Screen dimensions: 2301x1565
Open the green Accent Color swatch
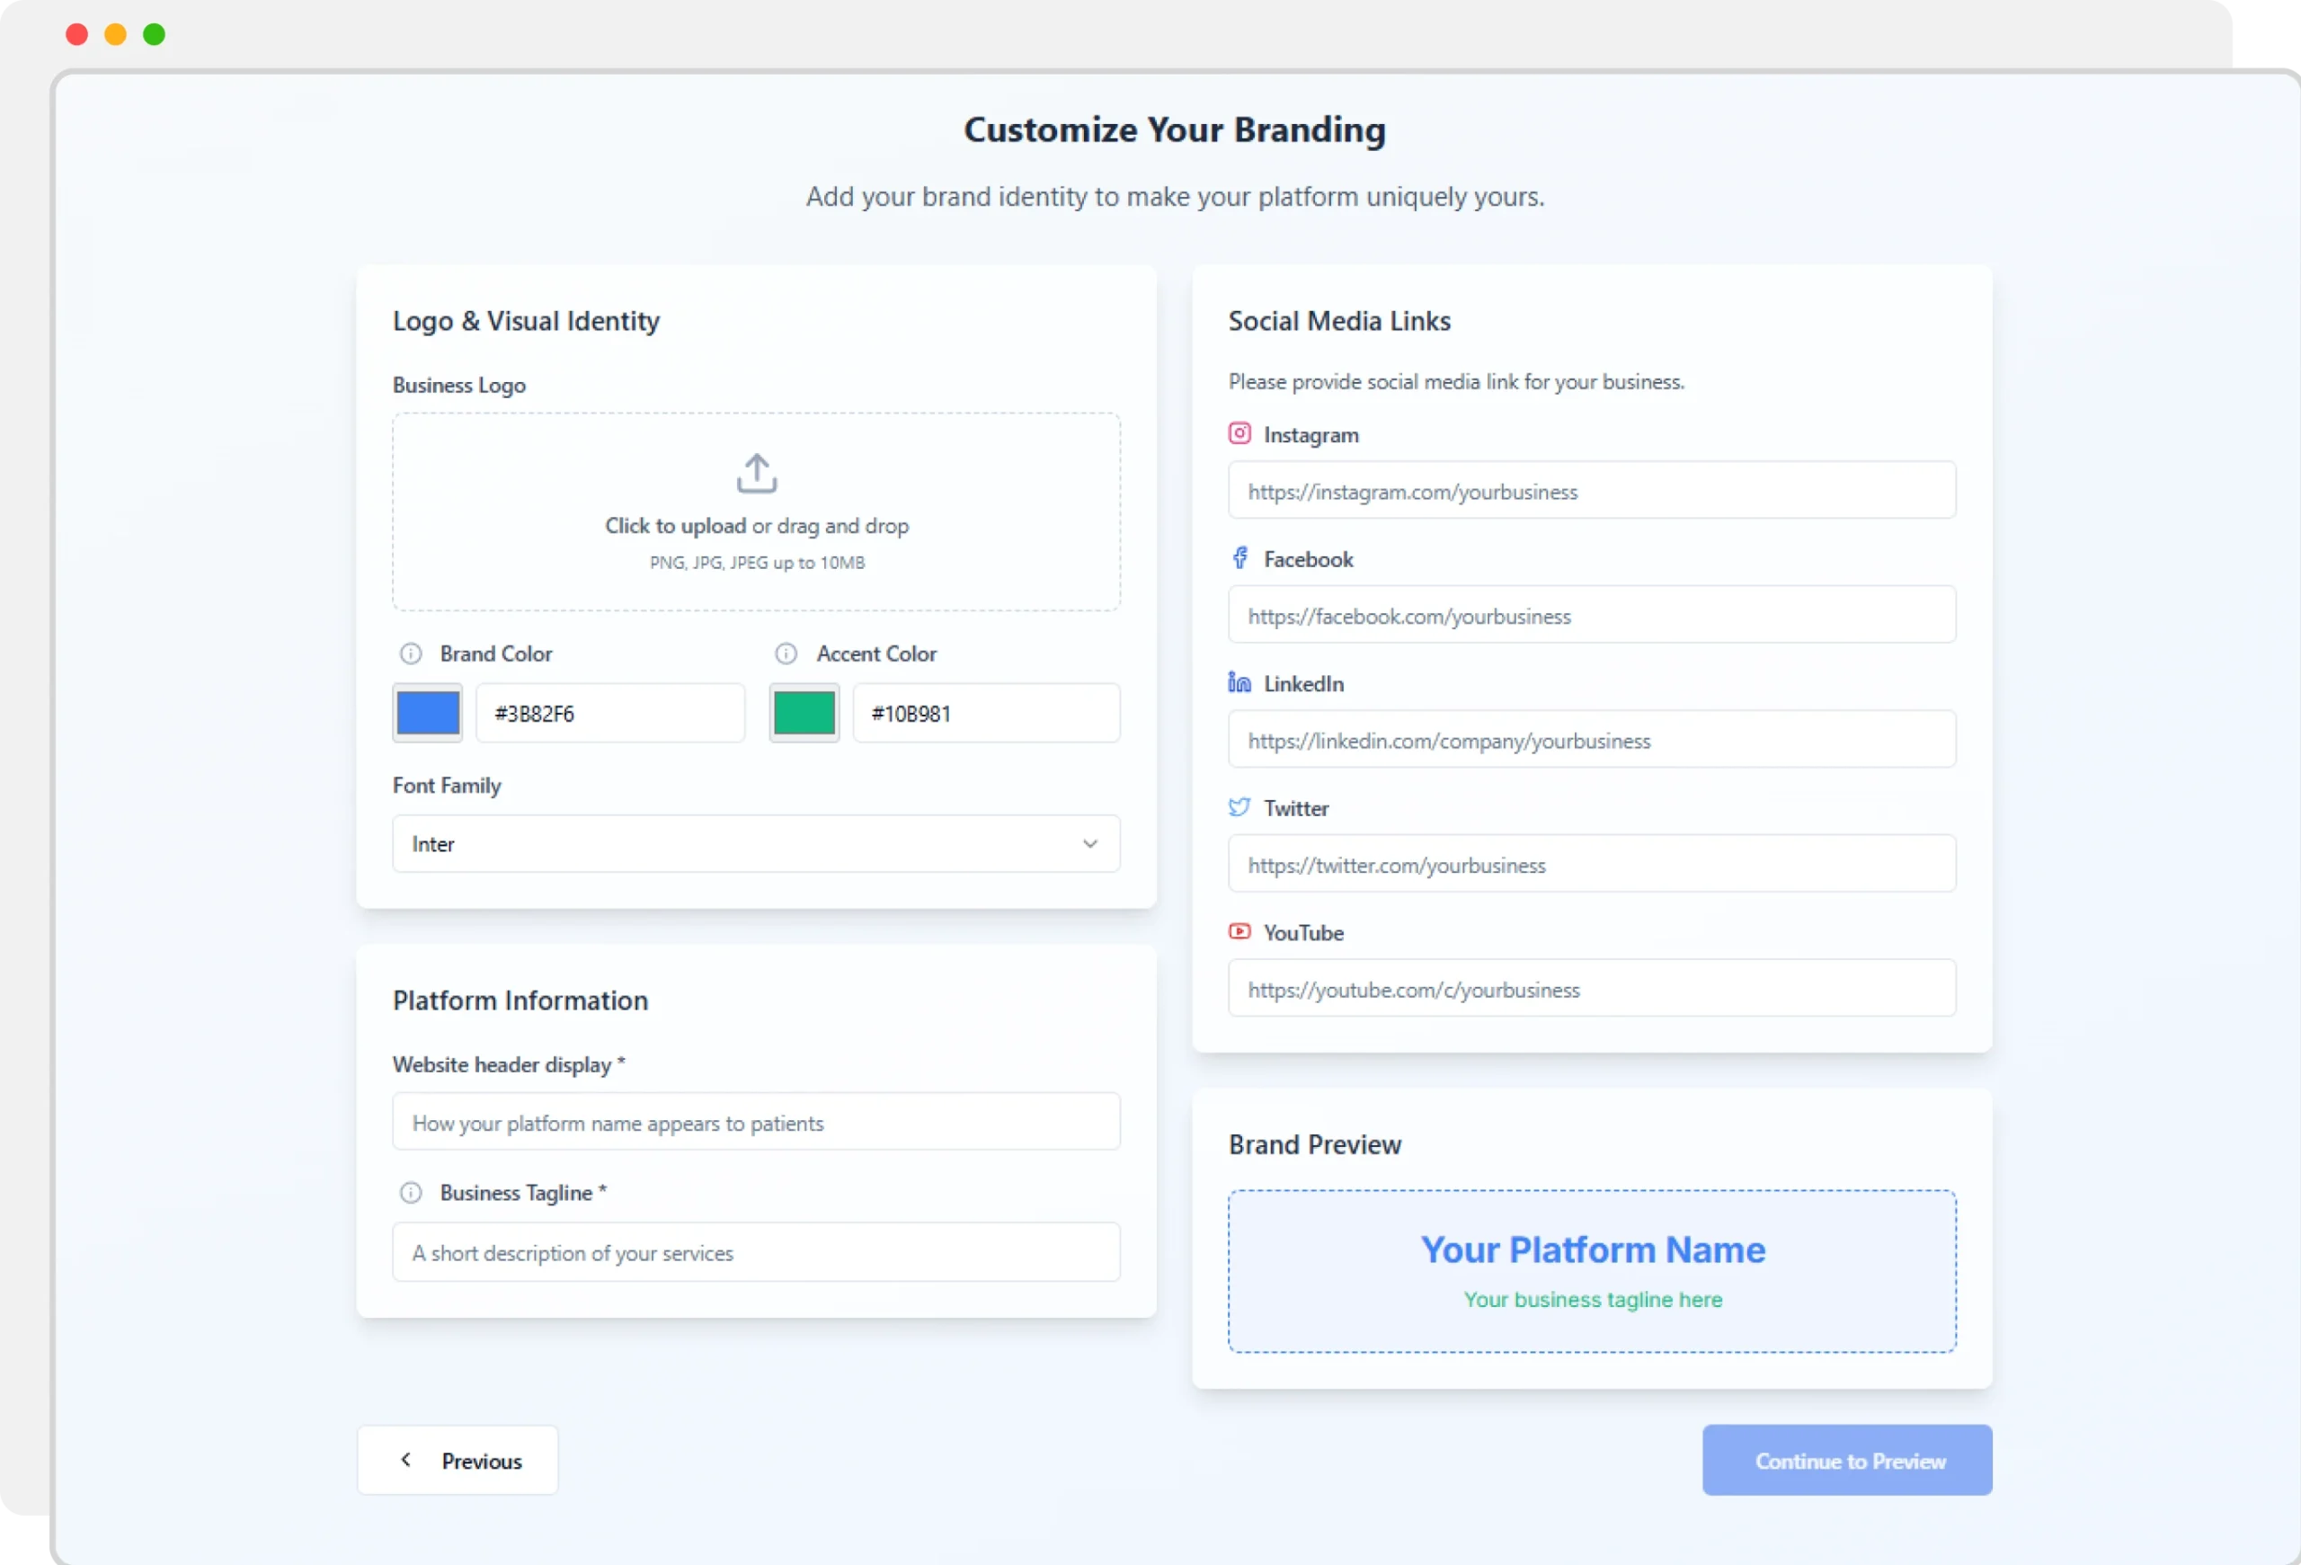pyautogui.click(x=803, y=713)
